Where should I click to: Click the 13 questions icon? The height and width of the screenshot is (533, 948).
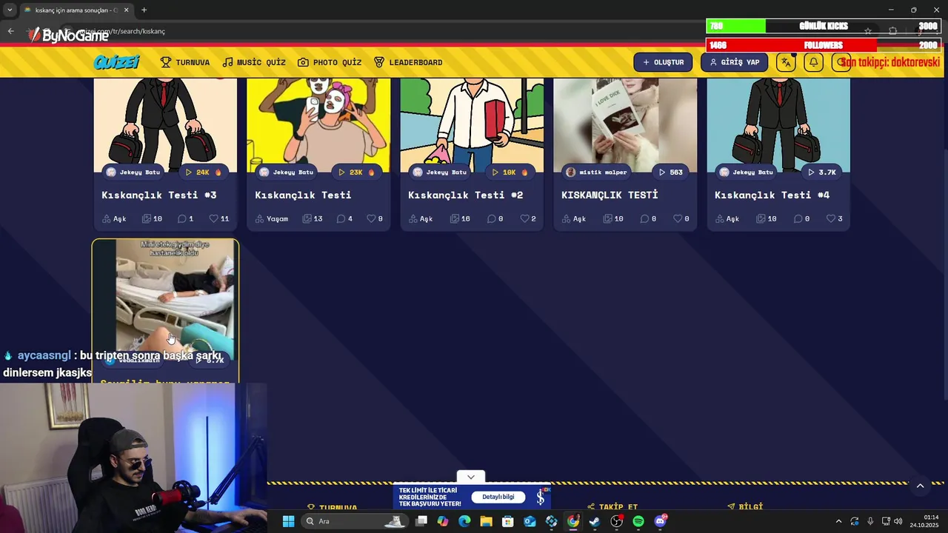pos(309,218)
